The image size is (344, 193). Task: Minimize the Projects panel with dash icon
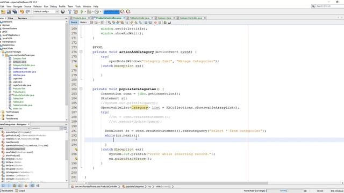point(66,18)
